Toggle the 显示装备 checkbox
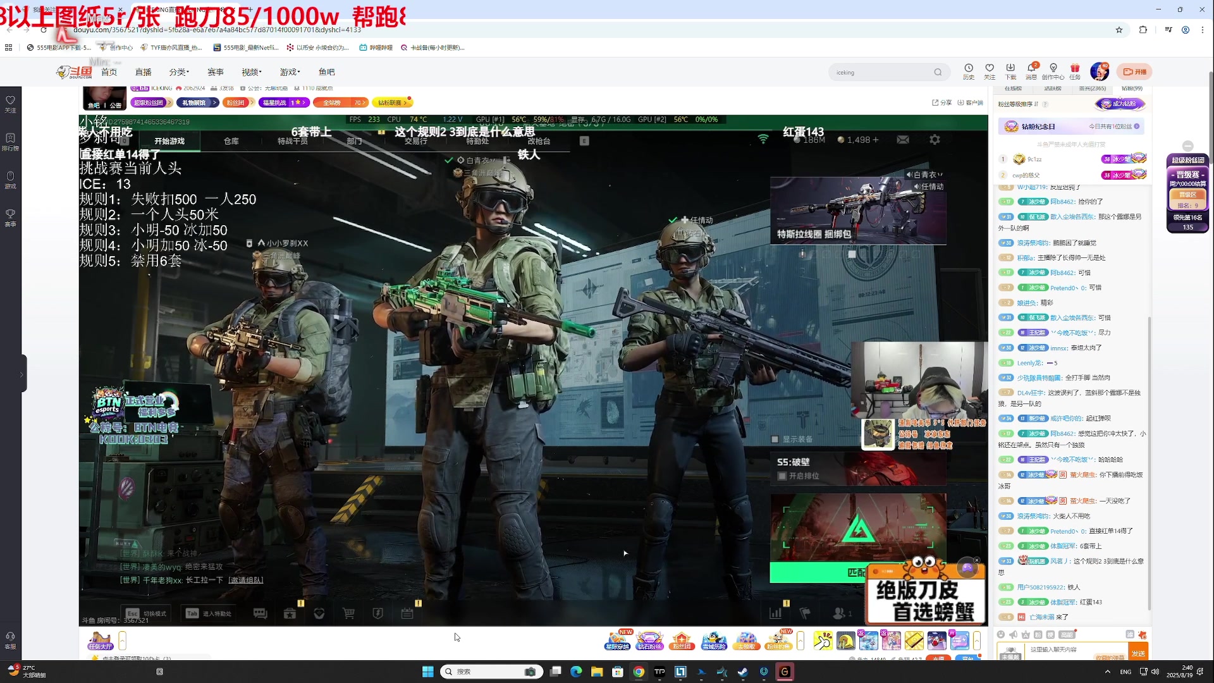This screenshot has width=1214, height=683. coord(775,440)
